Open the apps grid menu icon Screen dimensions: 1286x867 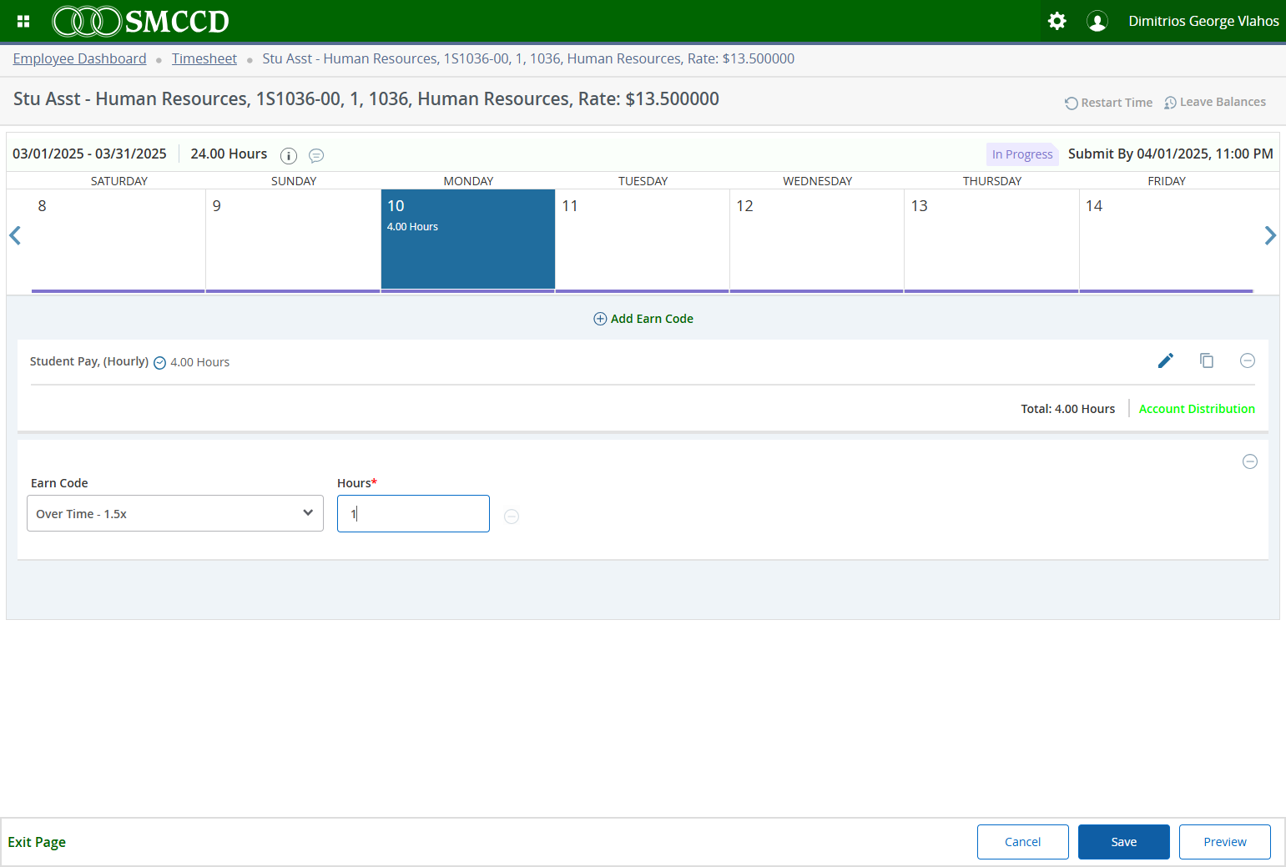click(x=23, y=21)
